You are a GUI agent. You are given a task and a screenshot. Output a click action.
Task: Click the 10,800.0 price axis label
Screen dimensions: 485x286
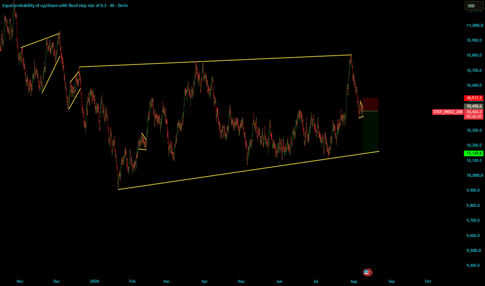click(x=475, y=55)
